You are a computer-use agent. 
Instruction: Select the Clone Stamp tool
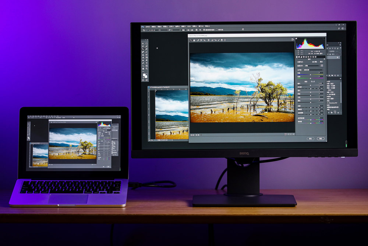(143, 55)
